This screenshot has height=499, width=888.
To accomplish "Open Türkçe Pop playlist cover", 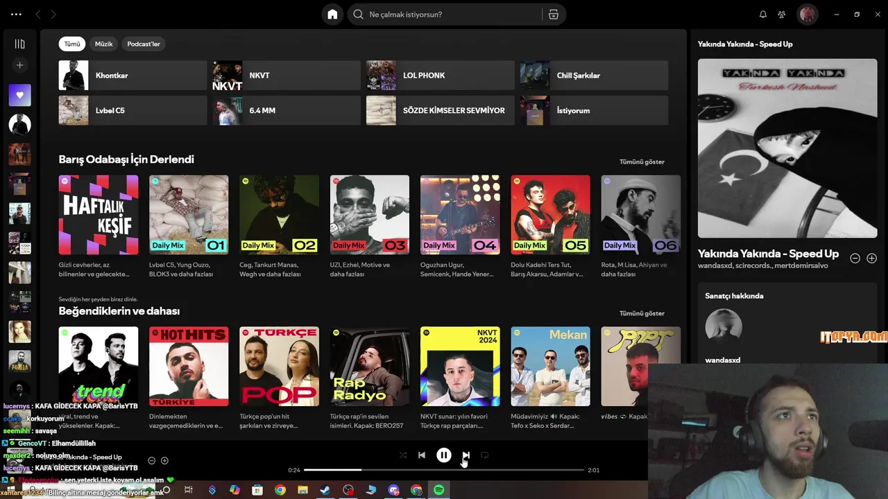I will pos(279,367).
